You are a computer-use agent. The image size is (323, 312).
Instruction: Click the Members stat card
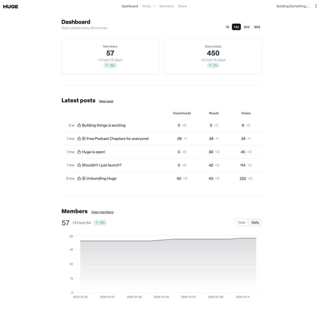click(x=110, y=56)
